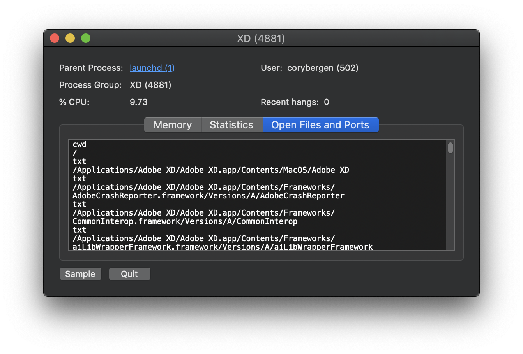Open the launchd (1) parent process link
Screen dimensions: 523x354
[x=152, y=68]
